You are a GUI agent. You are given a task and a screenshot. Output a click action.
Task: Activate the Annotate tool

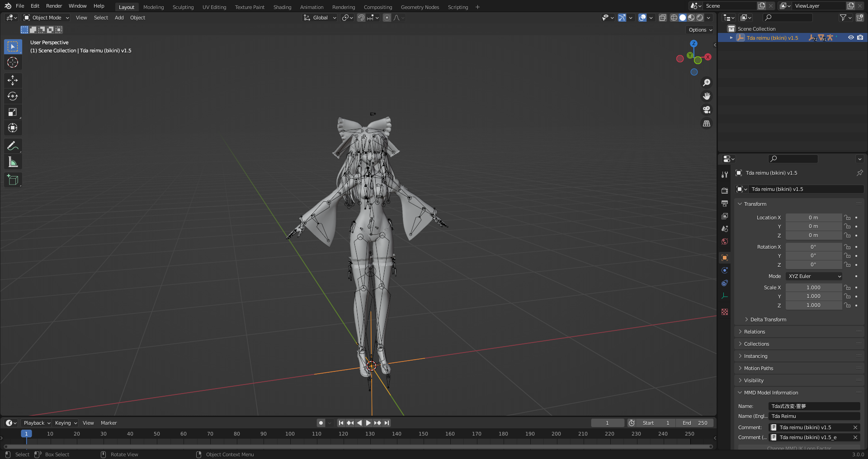[13, 145]
